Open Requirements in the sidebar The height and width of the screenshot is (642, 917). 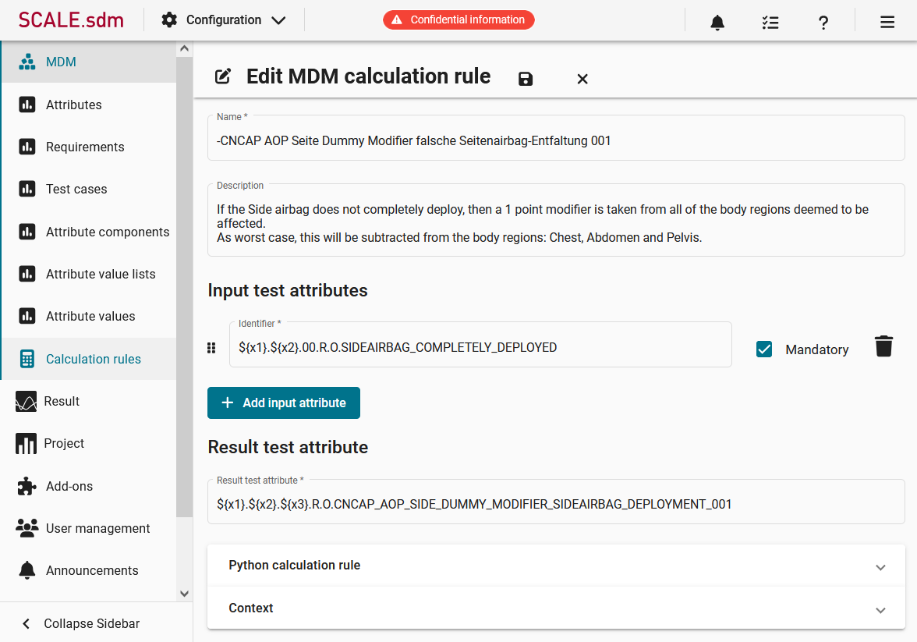[89, 147]
